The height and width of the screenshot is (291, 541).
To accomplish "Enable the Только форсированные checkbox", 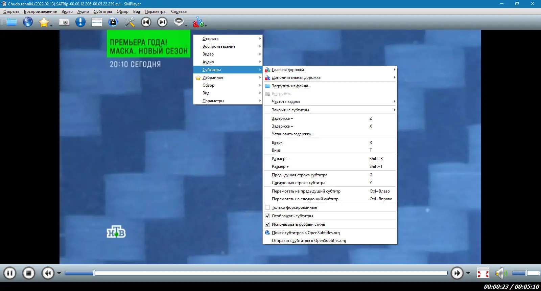I will coord(267,207).
